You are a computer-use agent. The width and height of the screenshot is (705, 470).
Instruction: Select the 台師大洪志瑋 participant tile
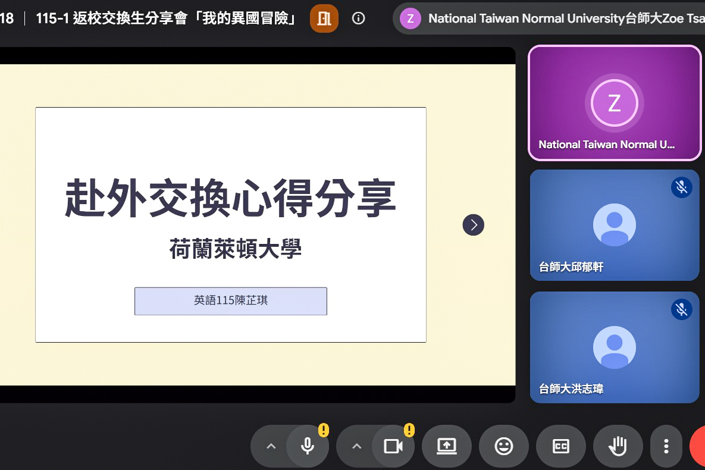tap(614, 347)
